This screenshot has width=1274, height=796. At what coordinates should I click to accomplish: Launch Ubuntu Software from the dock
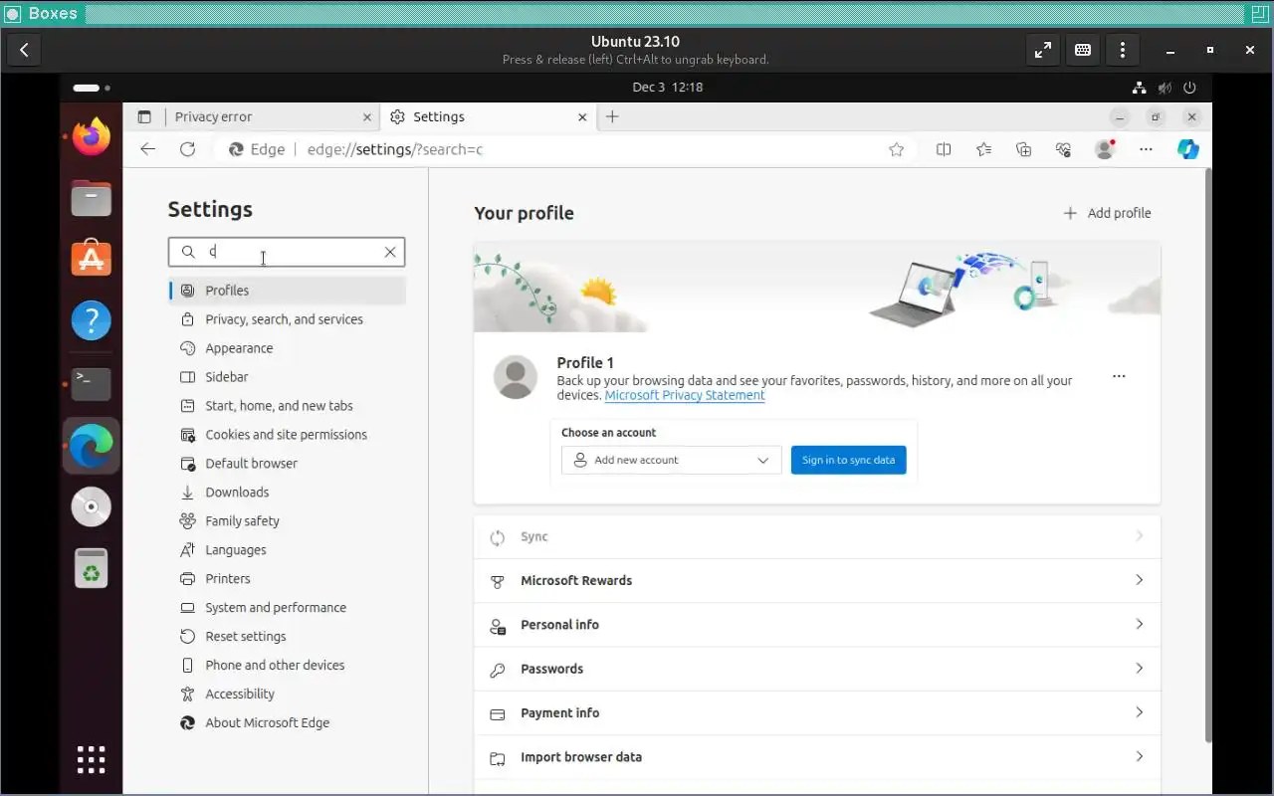pos(91,259)
